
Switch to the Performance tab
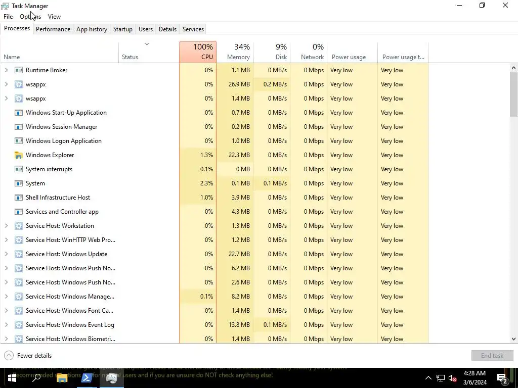click(x=53, y=29)
